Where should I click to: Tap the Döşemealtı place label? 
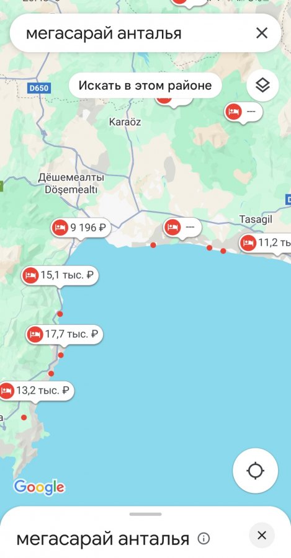(x=71, y=190)
